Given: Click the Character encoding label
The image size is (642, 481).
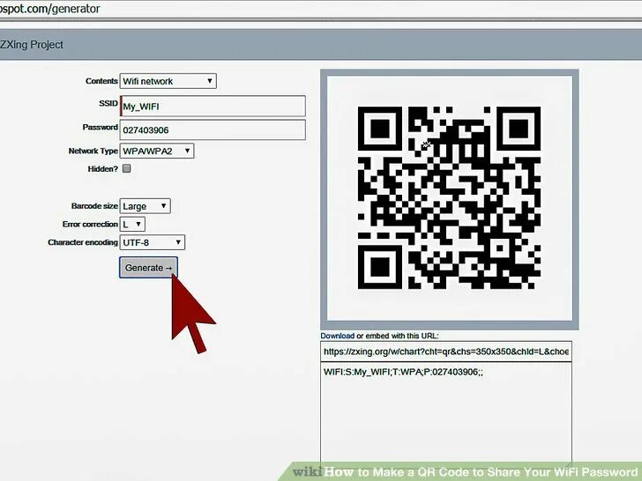Looking at the screenshot, I should [83, 242].
